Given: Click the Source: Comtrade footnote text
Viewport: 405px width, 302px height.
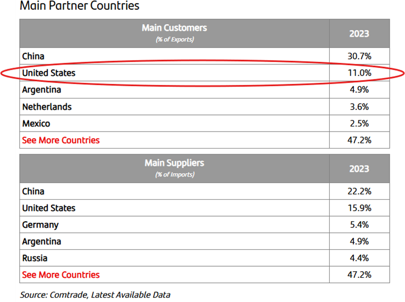Looking at the screenshot, I should pyautogui.click(x=95, y=295).
